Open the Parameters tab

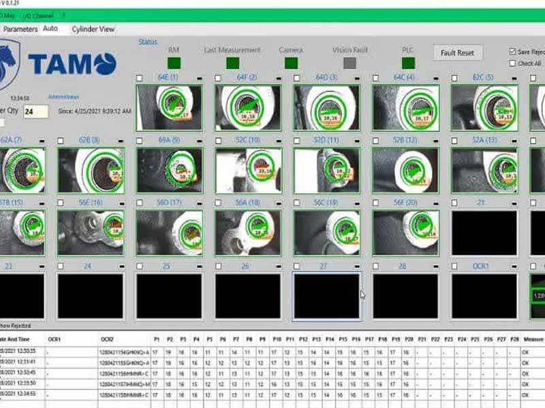pos(20,29)
